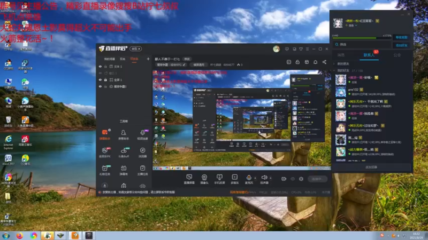
Task: Click the level progress bar
Action: point(362,38)
